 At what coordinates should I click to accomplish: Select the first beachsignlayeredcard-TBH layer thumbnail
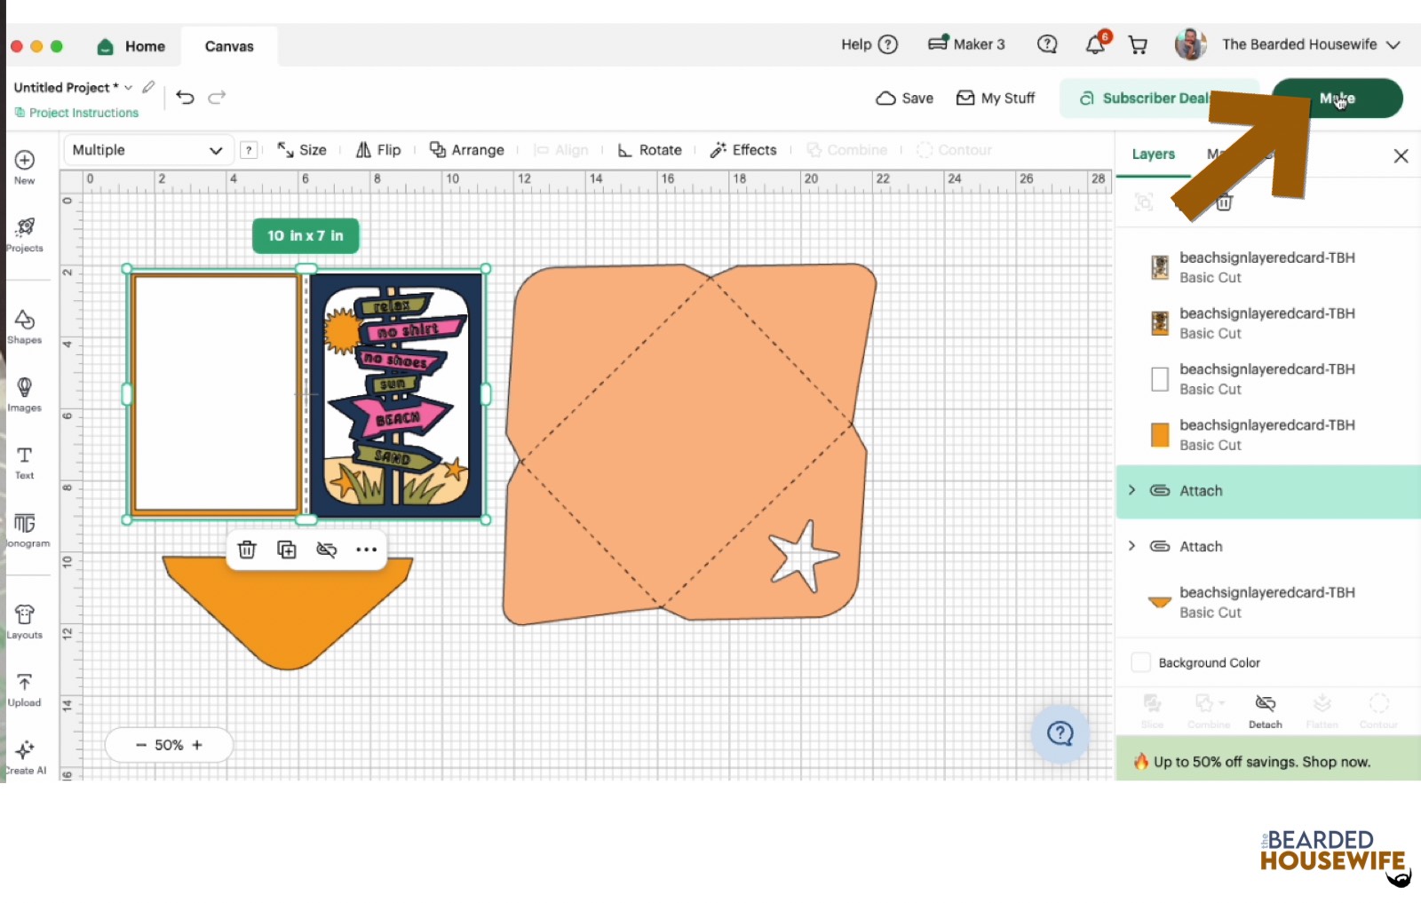[x=1160, y=267]
